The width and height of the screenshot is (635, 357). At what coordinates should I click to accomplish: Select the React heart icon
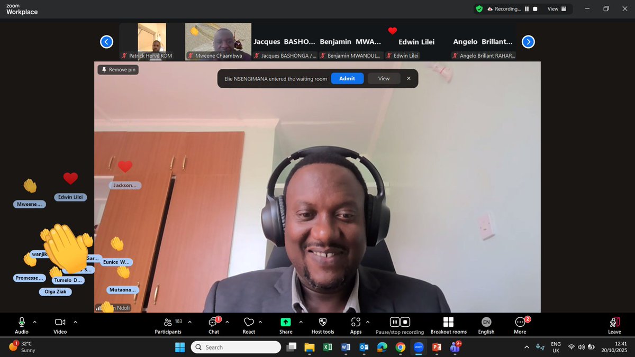[249, 322]
